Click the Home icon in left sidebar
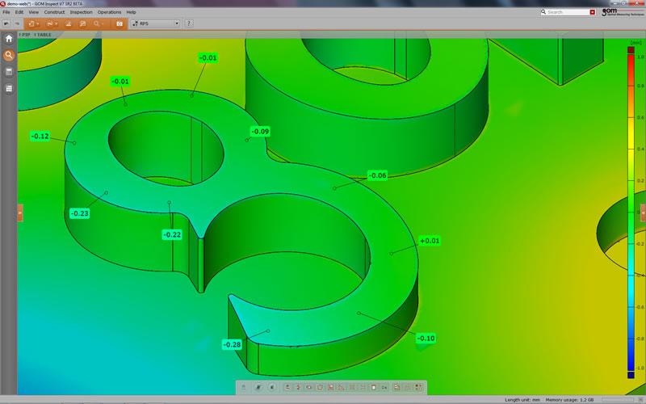This screenshot has width=646, height=404. 9,39
